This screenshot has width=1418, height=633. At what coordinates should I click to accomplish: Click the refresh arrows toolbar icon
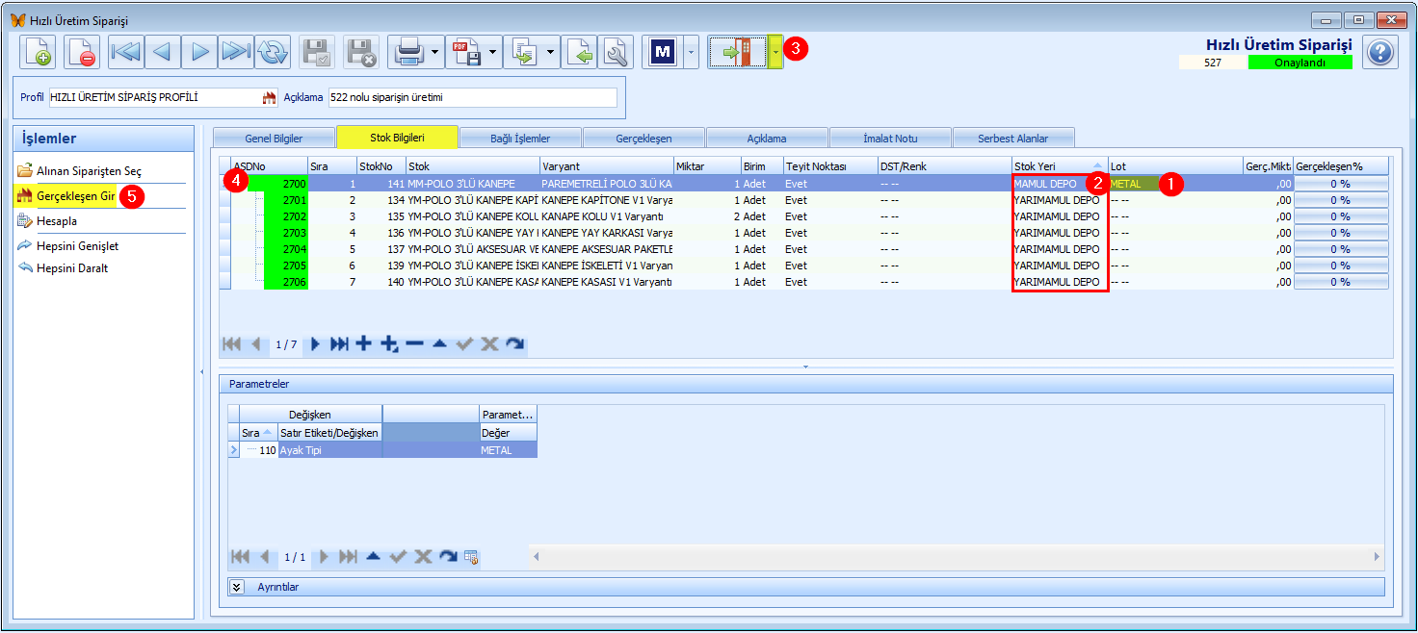click(x=273, y=52)
